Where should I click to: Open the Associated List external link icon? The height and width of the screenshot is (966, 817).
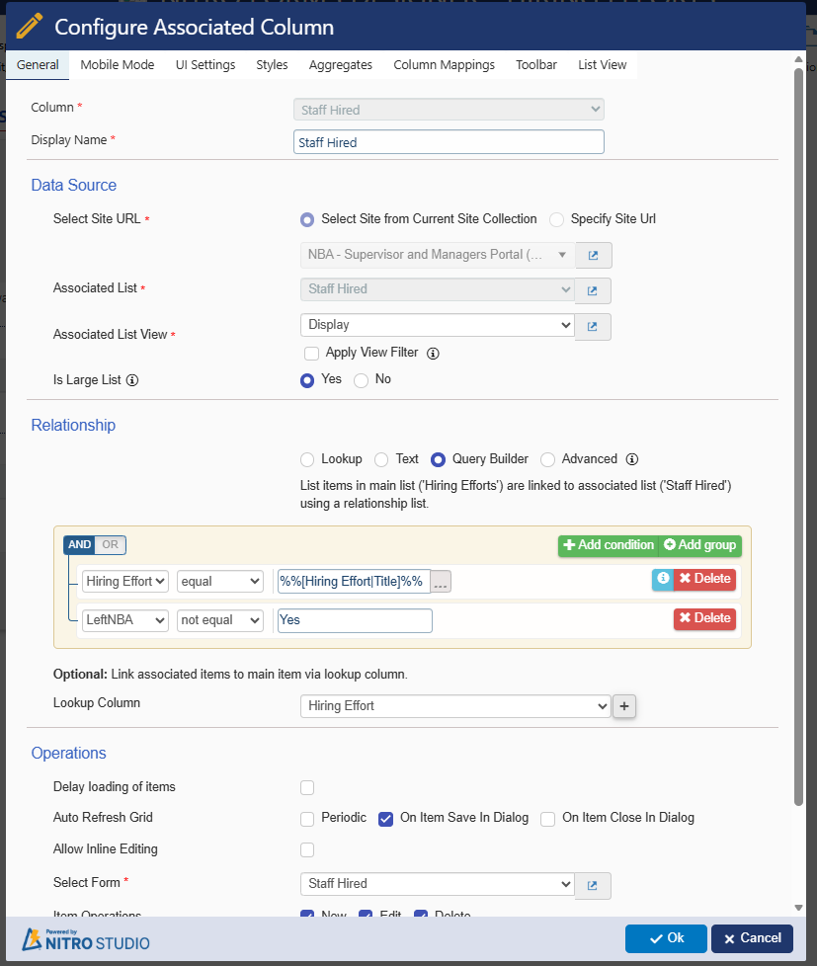coord(593,290)
